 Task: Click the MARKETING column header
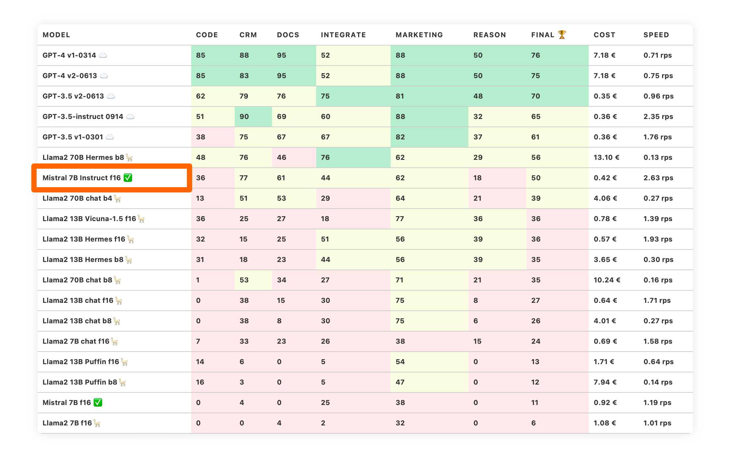419,35
